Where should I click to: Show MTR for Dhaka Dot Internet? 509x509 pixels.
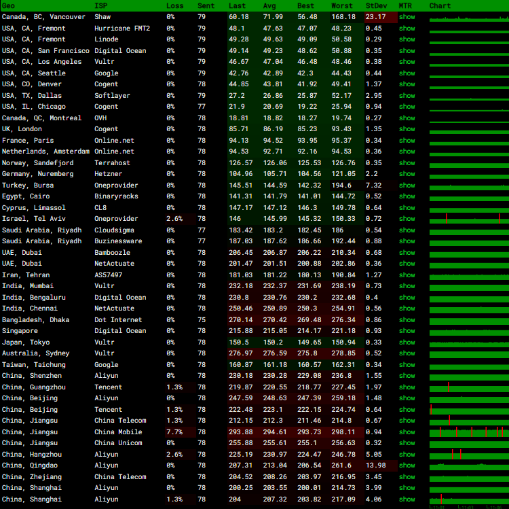(x=407, y=320)
